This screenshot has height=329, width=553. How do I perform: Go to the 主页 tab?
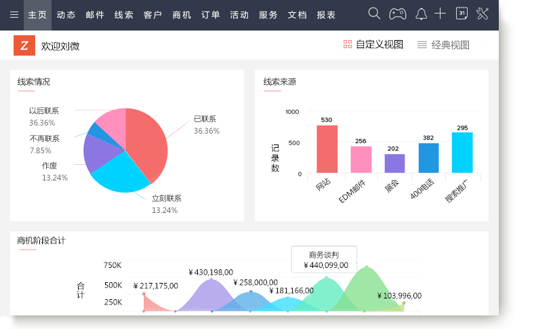point(37,14)
